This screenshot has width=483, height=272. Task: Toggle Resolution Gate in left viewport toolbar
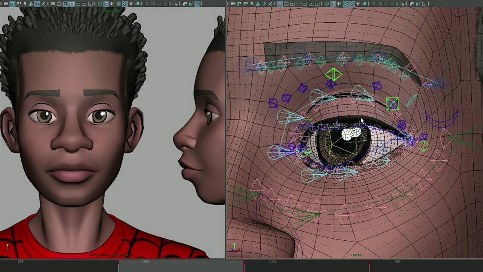click(x=65, y=4)
